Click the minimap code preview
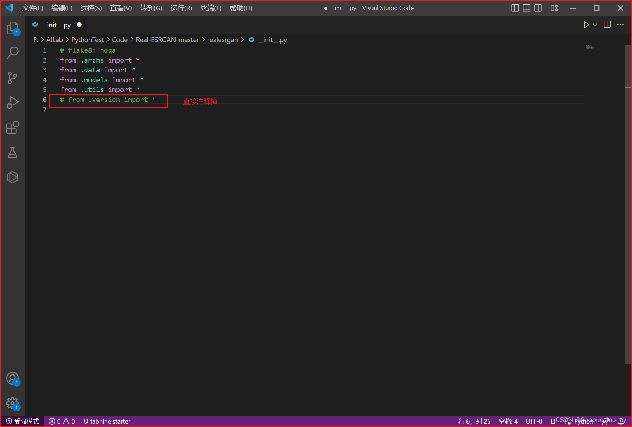Image resolution: width=632 pixels, height=427 pixels. point(590,47)
